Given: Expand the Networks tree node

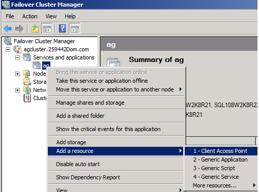Looking at the screenshot, I should click(x=17, y=90).
